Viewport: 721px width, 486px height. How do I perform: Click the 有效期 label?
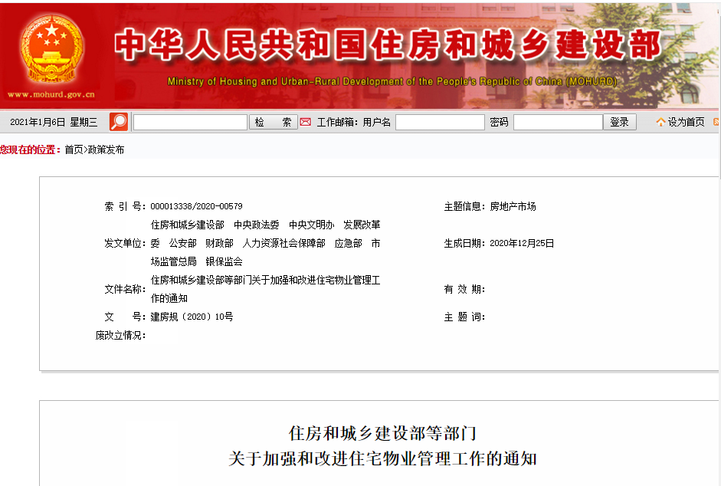464,289
